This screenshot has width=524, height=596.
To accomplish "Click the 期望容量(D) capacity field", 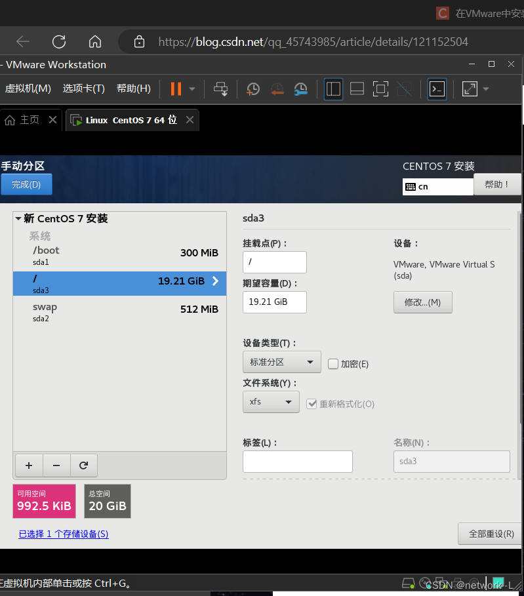I will tap(275, 302).
